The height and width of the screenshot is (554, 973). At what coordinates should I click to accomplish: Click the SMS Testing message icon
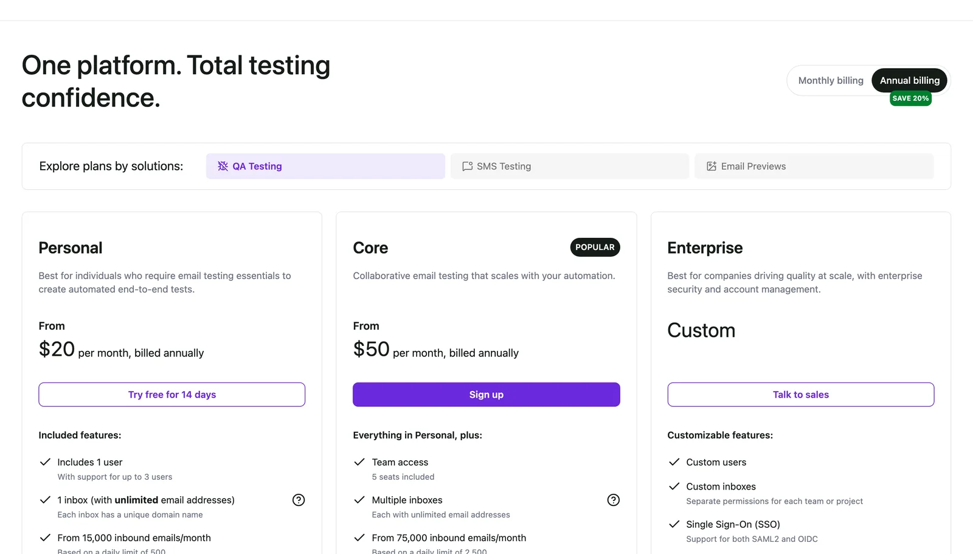coord(467,166)
